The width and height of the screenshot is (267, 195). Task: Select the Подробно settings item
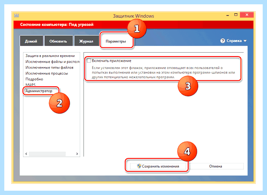34,79
